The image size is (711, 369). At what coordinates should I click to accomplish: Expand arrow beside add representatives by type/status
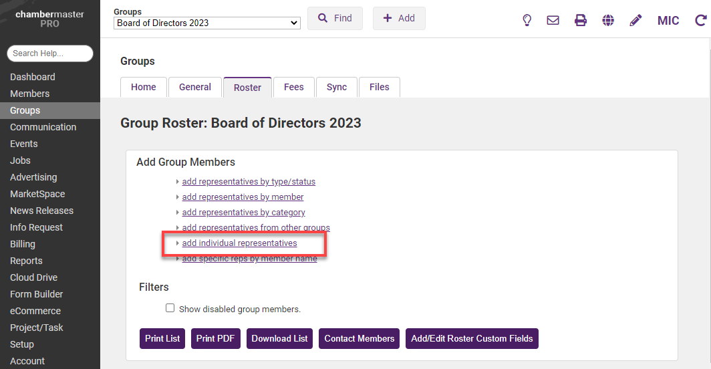177,182
